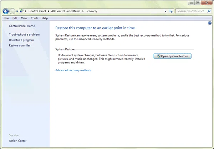This screenshot has height=149, width=214.
Task: Expand arrow after Control Panel breadcrumb
Action: pos(49,11)
